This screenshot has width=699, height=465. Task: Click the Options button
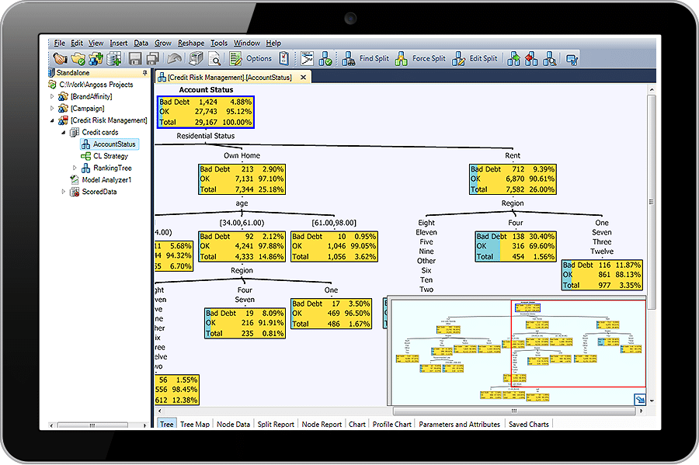(x=259, y=58)
